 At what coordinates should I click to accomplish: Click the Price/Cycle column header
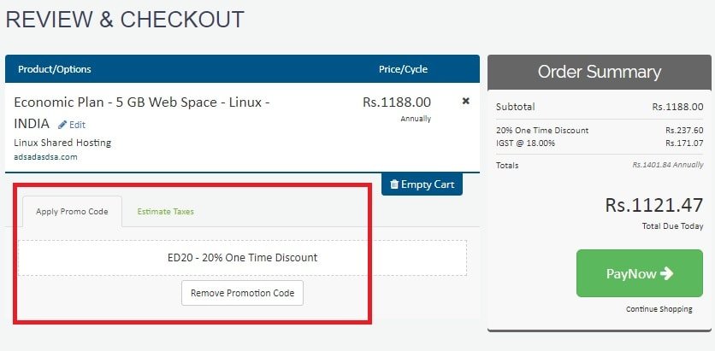(x=403, y=69)
